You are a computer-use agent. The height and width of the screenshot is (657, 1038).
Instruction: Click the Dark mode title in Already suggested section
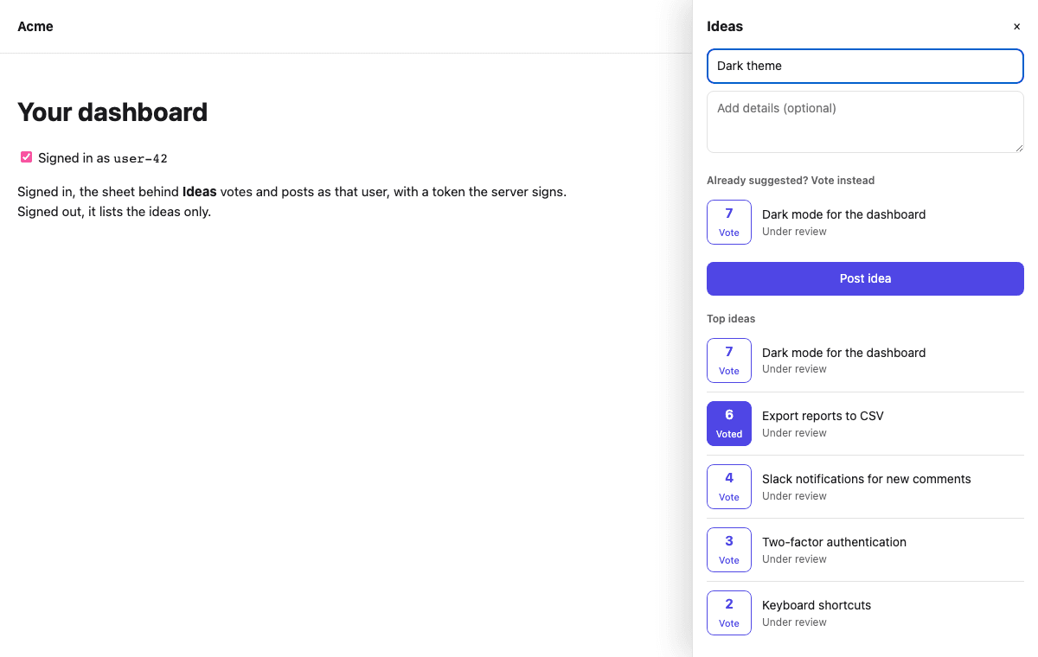(843, 214)
